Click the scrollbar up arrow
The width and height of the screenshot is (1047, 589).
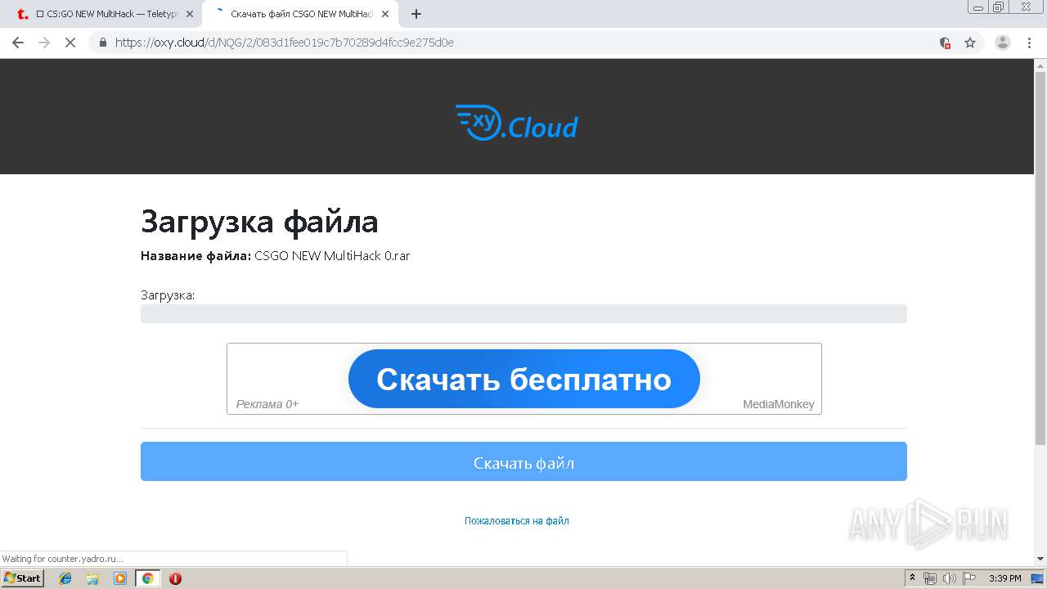tap(1040, 65)
